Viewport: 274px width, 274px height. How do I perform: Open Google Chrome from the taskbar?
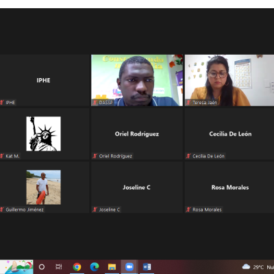tap(77, 266)
